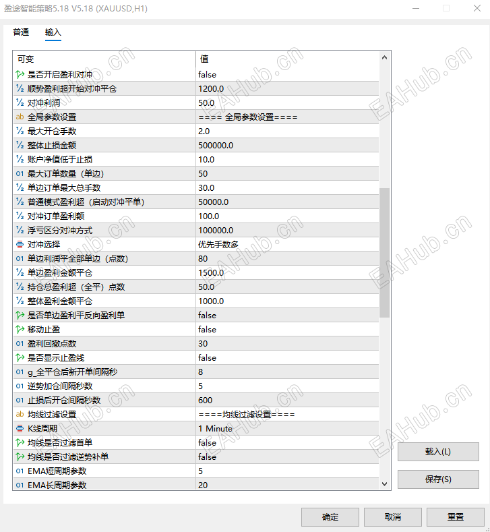The height and width of the screenshot is (532, 490).
Task: Click the integer icon beside EMA短周期参数
Action: (x=20, y=471)
